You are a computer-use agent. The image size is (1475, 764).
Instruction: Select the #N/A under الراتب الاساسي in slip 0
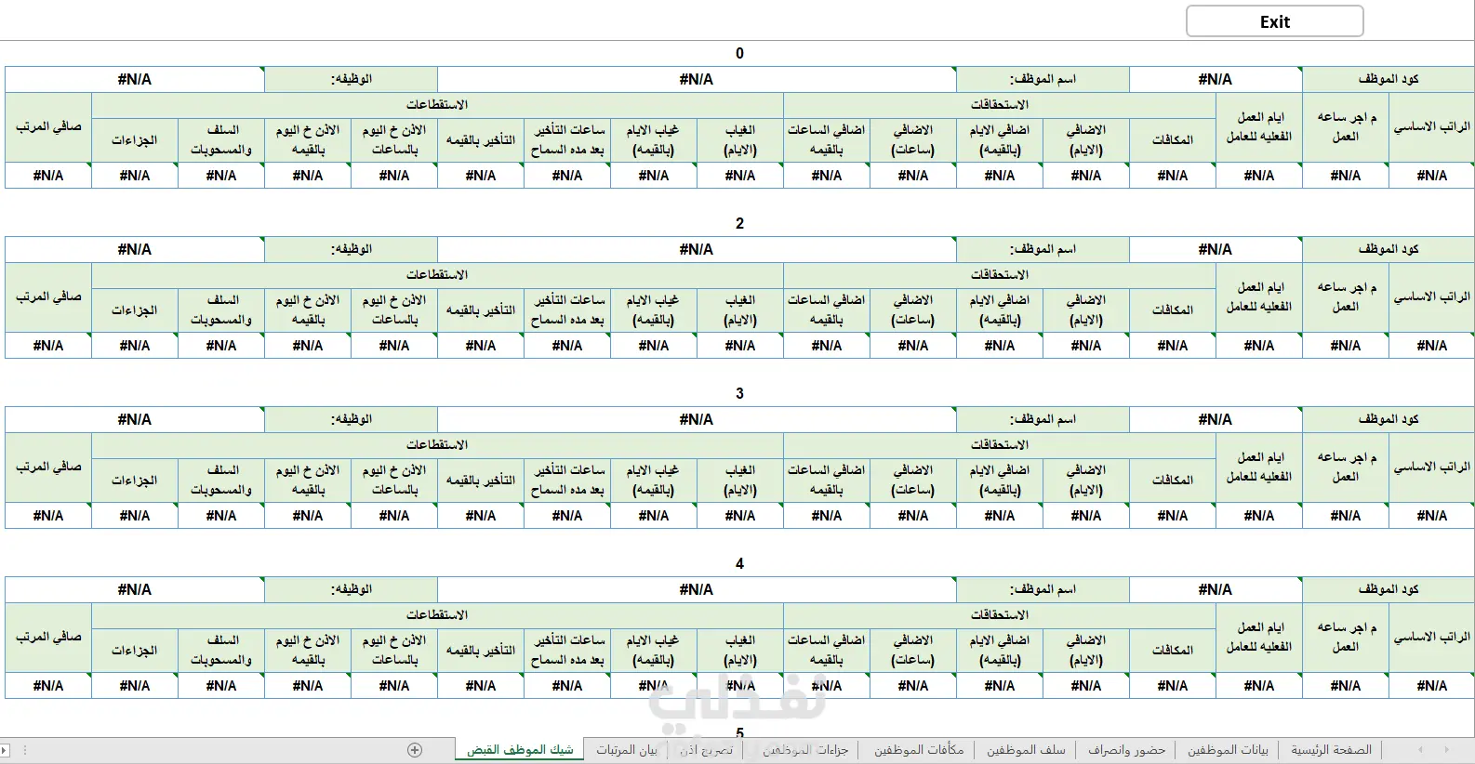pyautogui.click(x=1431, y=176)
